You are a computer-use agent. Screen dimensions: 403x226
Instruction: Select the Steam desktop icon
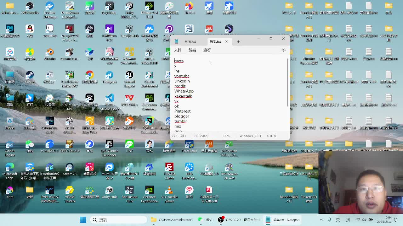(30, 77)
